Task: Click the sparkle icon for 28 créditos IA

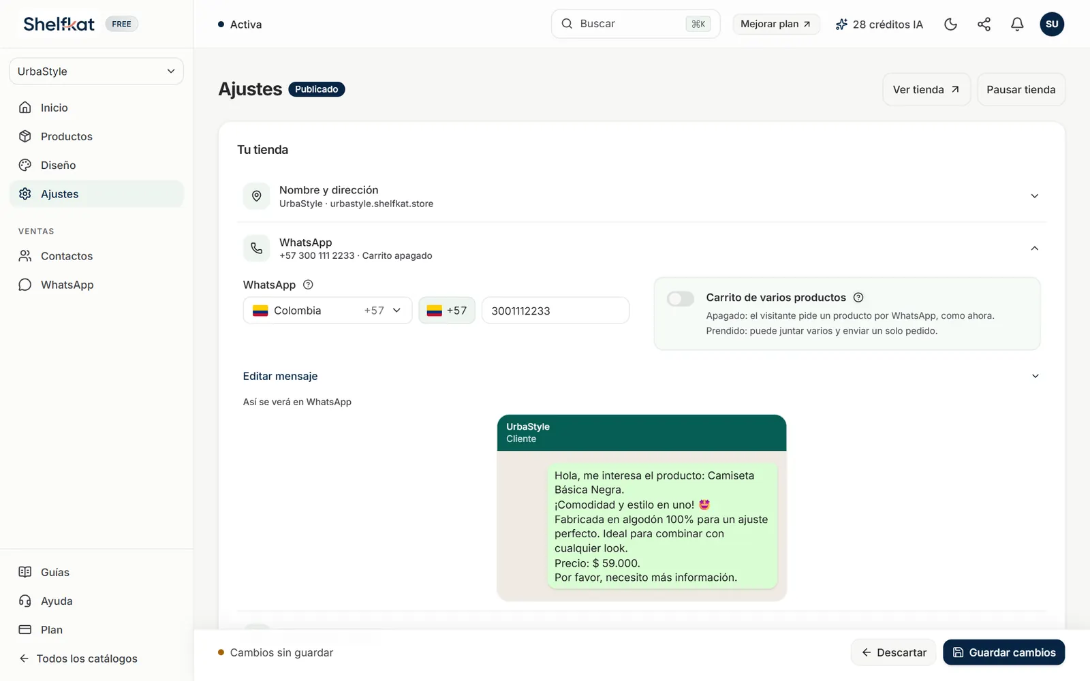Action: tap(841, 25)
